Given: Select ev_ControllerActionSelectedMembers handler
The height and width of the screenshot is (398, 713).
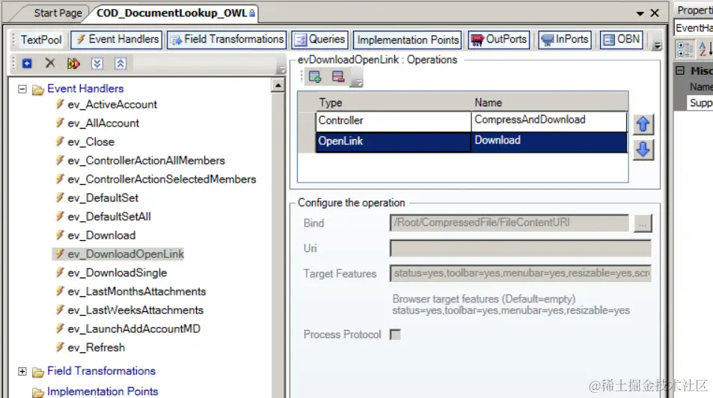Looking at the screenshot, I should click(162, 179).
